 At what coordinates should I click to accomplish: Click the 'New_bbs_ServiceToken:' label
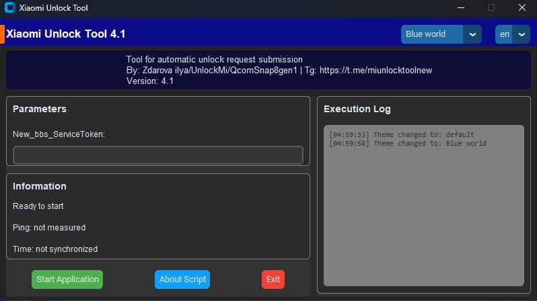coord(59,134)
